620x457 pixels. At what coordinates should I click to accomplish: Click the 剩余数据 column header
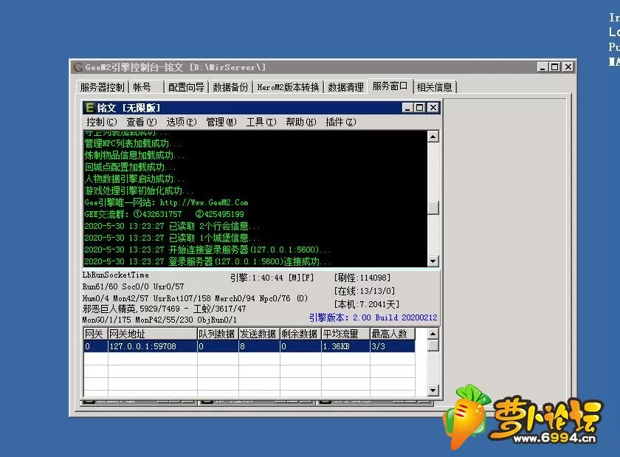coord(300,334)
